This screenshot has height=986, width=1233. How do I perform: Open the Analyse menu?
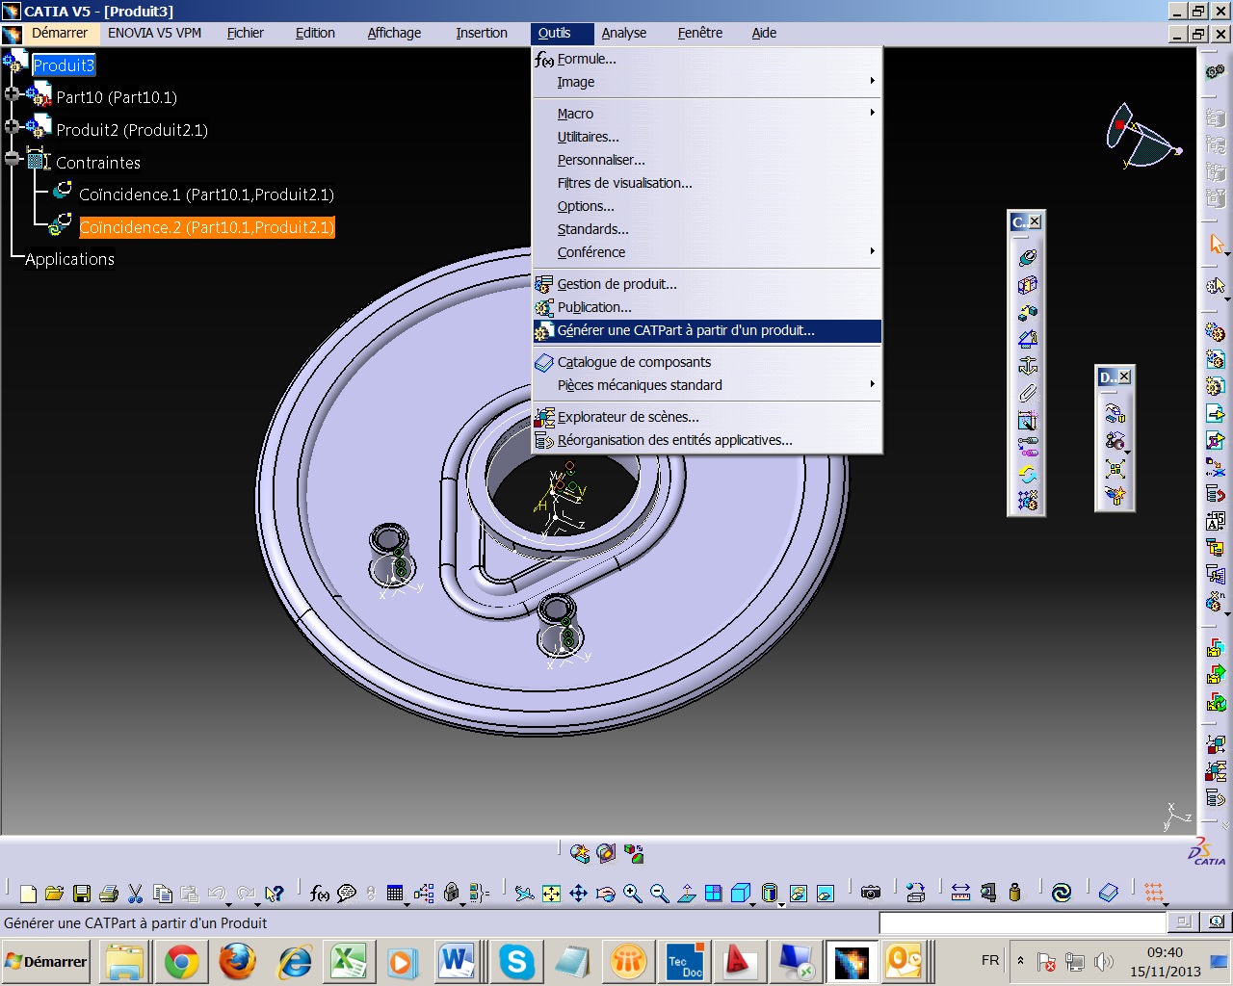point(624,33)
